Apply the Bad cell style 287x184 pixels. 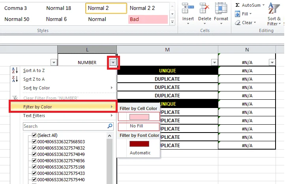(148, 19)
